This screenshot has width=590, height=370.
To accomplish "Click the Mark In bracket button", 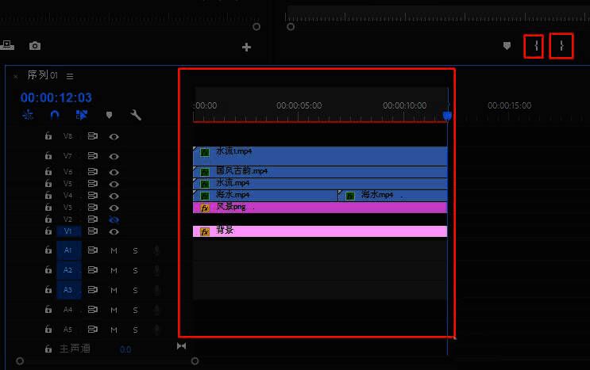I will [536, 46].
